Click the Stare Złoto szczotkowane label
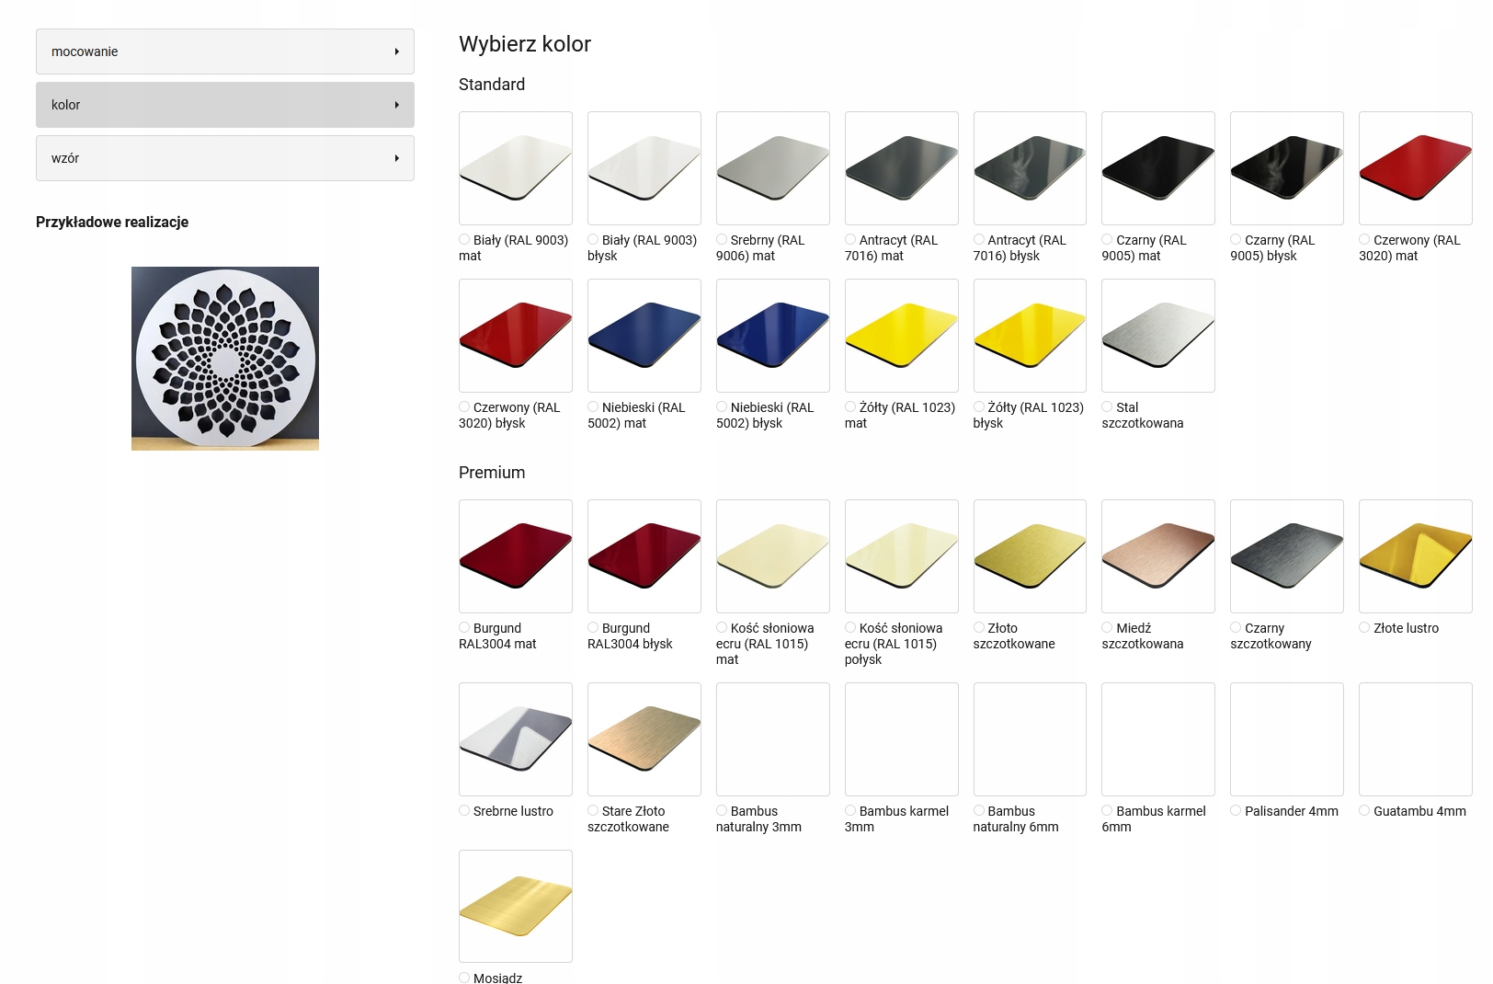Screen dimensions: 1493x984 pos(629,819)
